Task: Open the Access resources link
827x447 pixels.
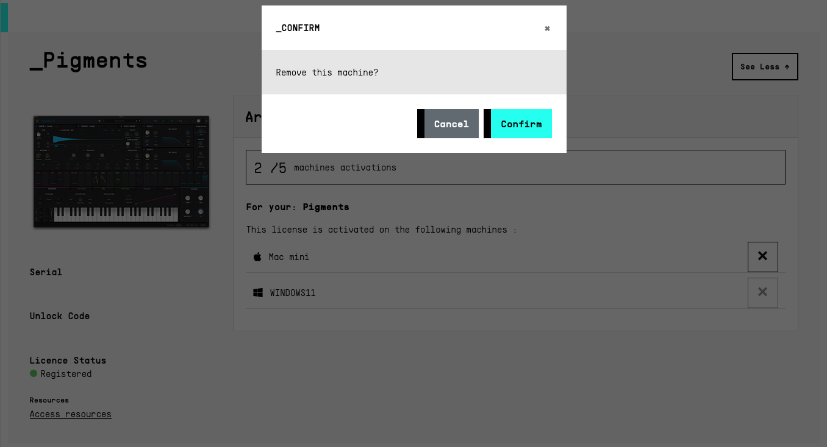Action: pyautogui.click(x=71, y=414)
